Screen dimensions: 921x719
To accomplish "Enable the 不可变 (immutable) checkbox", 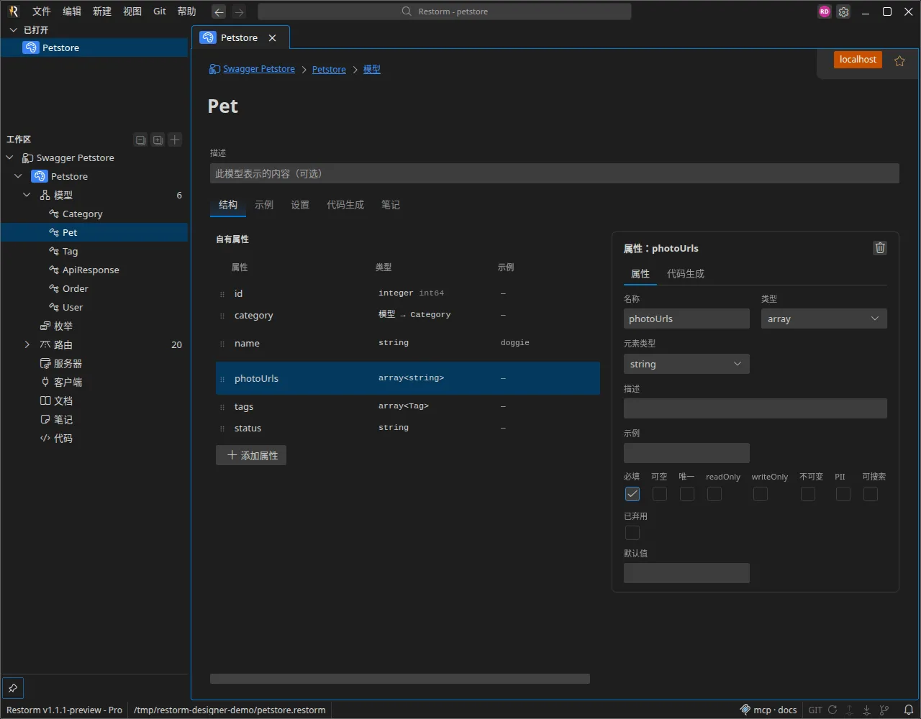I will click(x=808, y=494).
